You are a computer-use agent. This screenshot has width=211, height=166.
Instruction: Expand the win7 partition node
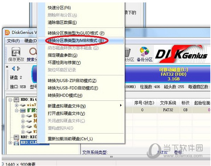(16, 105)
